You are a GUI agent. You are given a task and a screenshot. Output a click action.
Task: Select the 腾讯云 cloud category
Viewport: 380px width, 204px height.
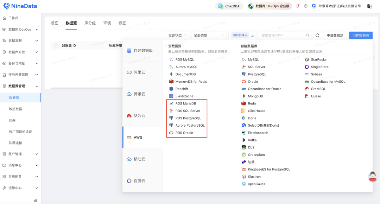tap(142, 94)
